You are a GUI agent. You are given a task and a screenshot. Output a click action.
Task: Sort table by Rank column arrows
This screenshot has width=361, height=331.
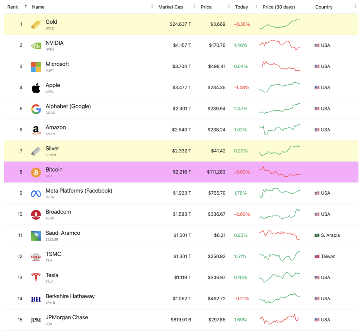[x=26, y=7]
